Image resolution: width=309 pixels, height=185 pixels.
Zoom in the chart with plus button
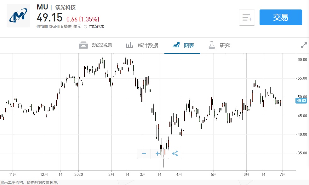tap(158, 154)
